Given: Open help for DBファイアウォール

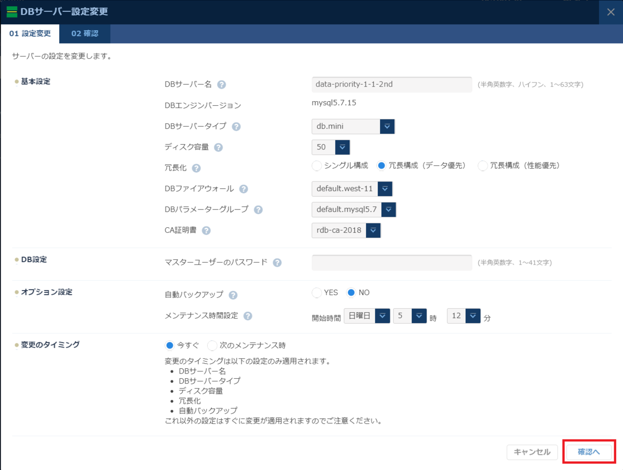Looking at the screenshot, I should pyautogui.click(x=243, y=189).
